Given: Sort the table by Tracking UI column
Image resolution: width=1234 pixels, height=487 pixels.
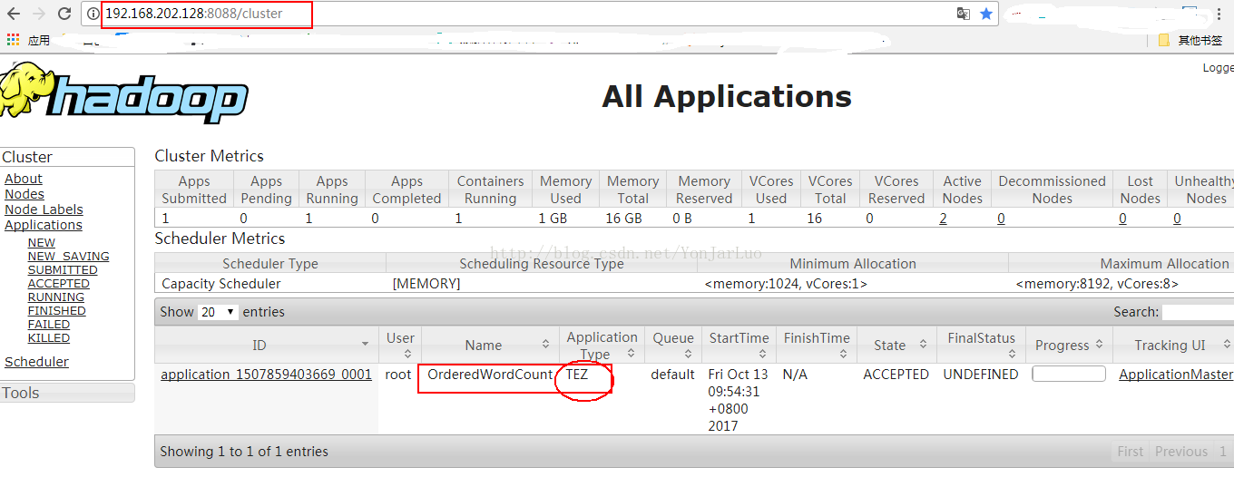Looking at the screenshot, I should [x=1173, y=346].
